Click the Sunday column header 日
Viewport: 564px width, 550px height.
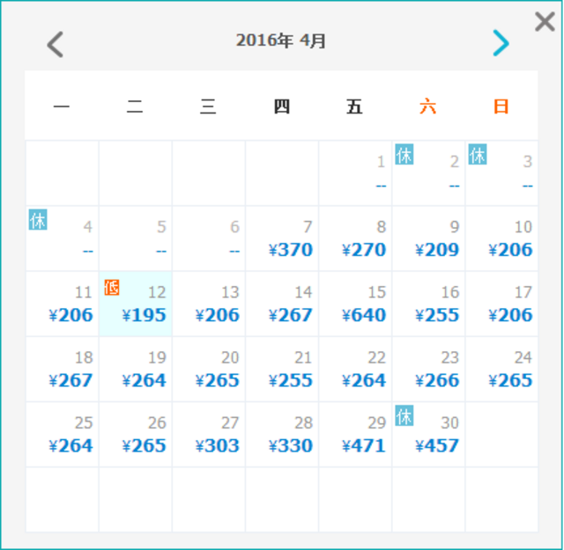click(501, 107)
